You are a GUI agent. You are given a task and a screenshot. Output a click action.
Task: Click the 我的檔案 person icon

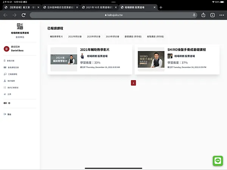coord(5,81)
